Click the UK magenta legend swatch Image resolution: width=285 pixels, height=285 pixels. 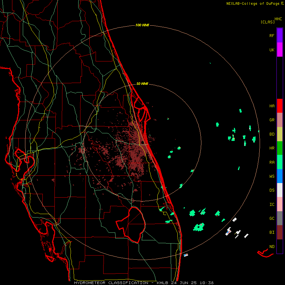click(x=280, y=50)
